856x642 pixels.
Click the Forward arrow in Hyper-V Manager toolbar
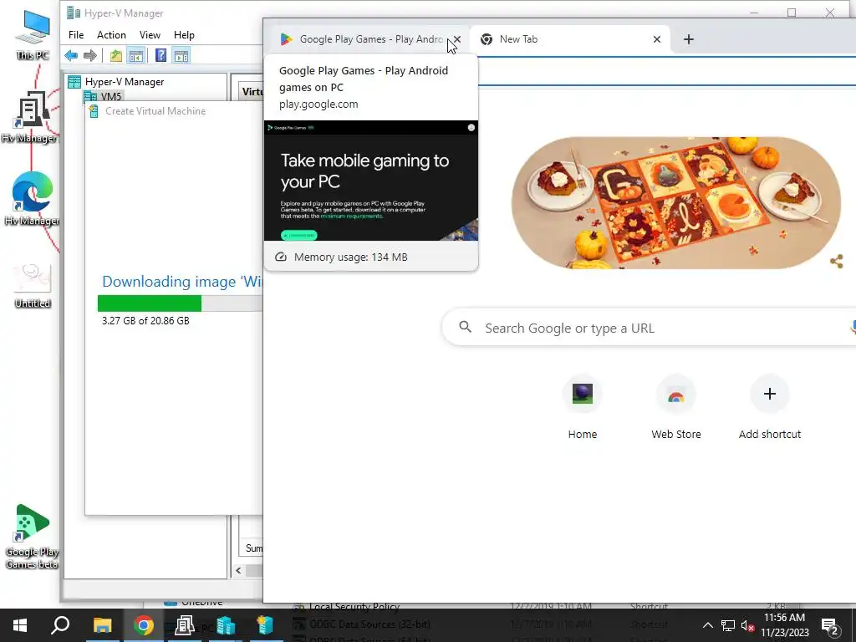(90, 55)
